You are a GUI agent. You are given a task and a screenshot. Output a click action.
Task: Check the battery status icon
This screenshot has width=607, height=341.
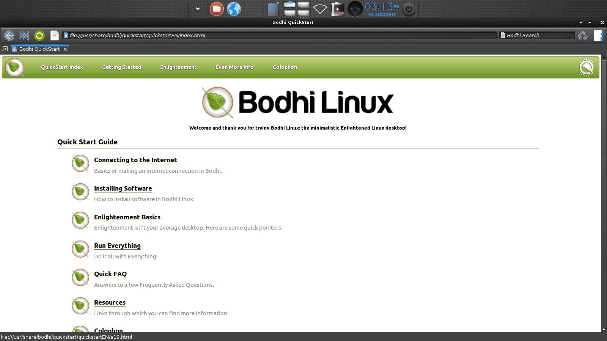[337, 9]
